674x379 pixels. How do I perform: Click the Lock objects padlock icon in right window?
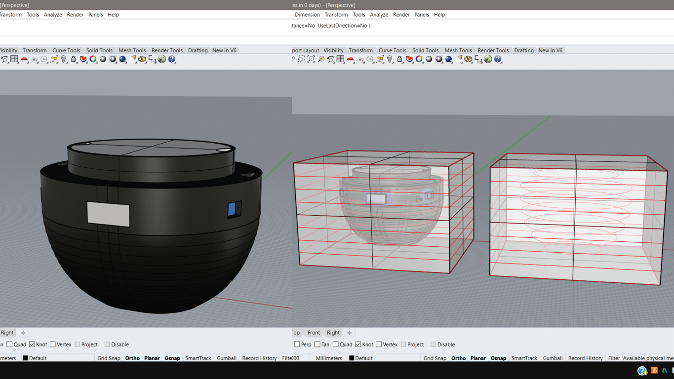pos(399,59)
